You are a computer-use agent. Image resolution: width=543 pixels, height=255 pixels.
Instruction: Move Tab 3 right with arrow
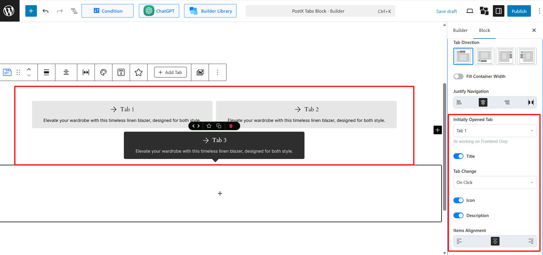tap(198, 126)
